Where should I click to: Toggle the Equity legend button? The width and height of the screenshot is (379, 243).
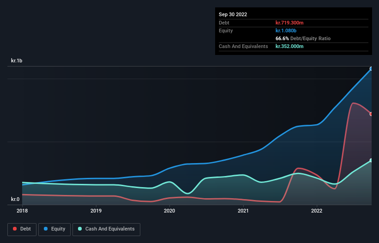coord(54,229)
